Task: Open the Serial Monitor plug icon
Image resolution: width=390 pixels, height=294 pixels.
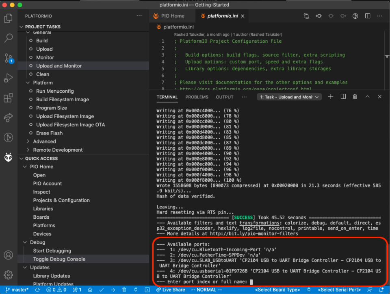Action: (135, 290)
